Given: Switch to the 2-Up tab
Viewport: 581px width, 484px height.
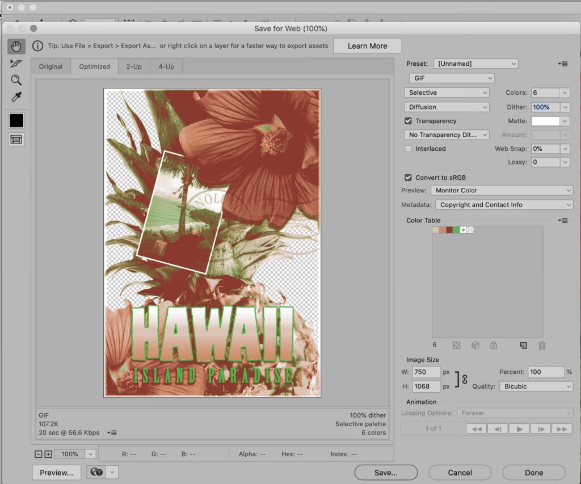Looking at the screenshot, I should coord(134,66).
